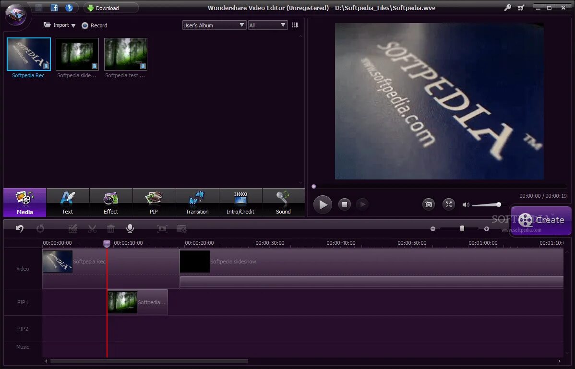Screen dimensions: 575x369
Task: Open the blue help question mark icon
Action: (69, 8)
